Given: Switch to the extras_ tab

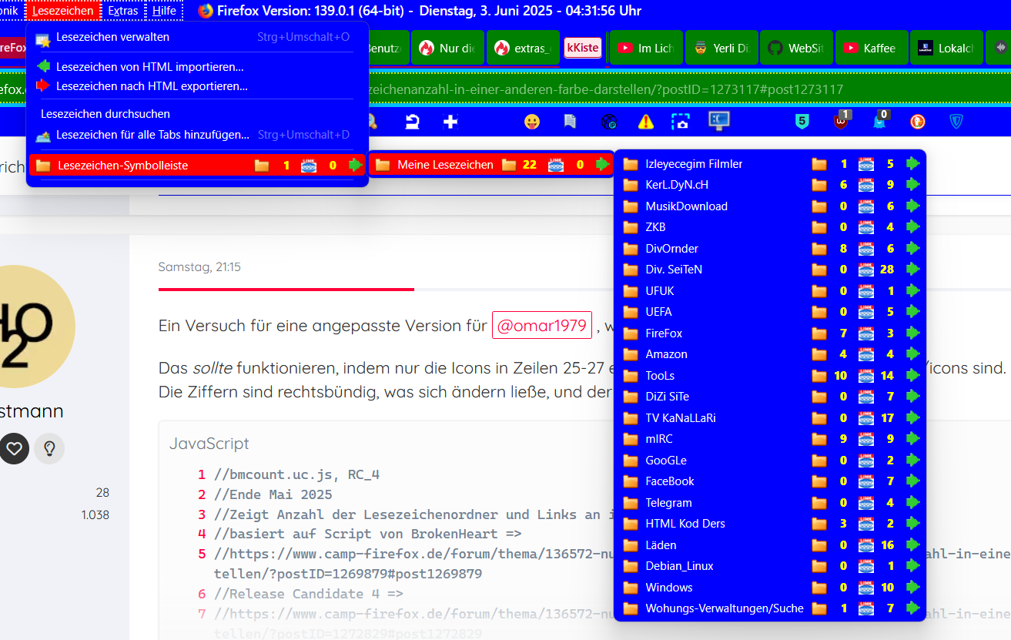Looking at the screenshot, I should (523, 48).
